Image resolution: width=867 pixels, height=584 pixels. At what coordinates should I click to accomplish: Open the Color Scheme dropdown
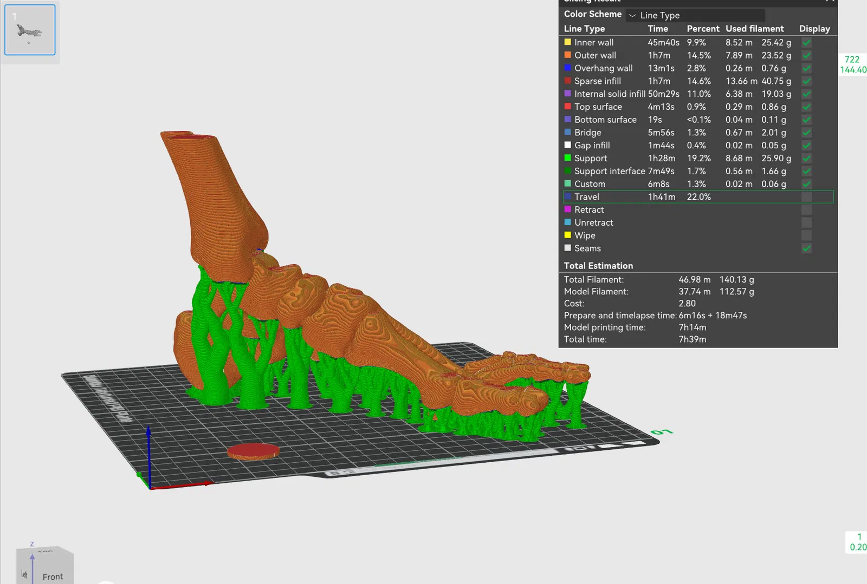695,15
